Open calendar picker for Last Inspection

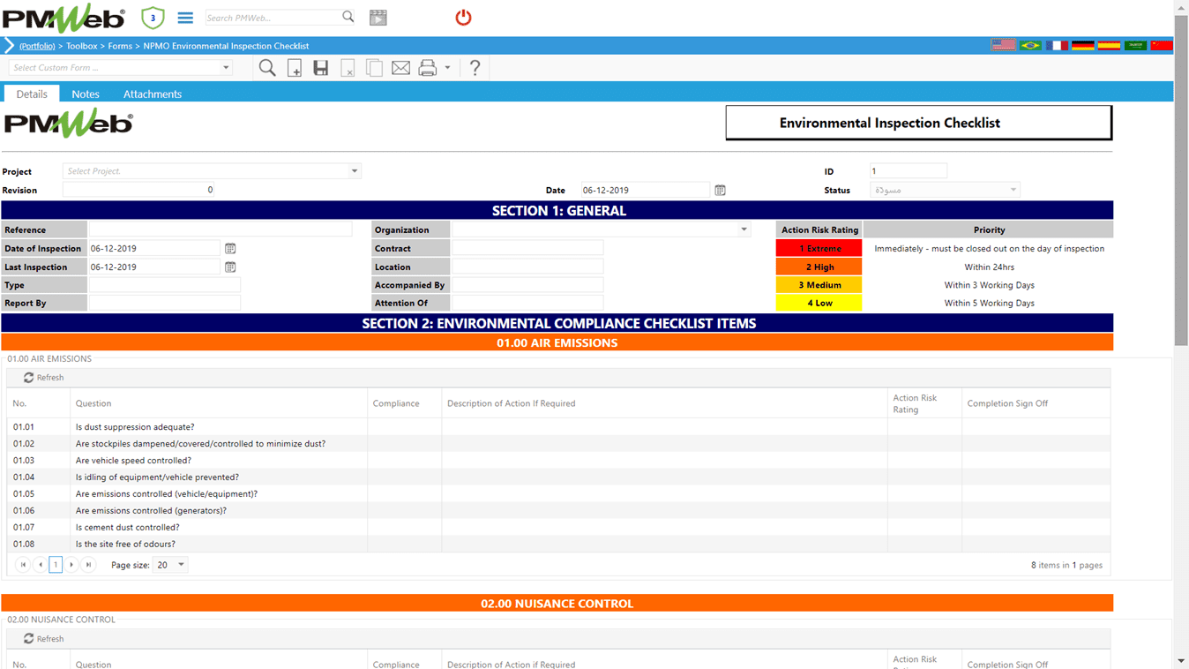(230, 267)
